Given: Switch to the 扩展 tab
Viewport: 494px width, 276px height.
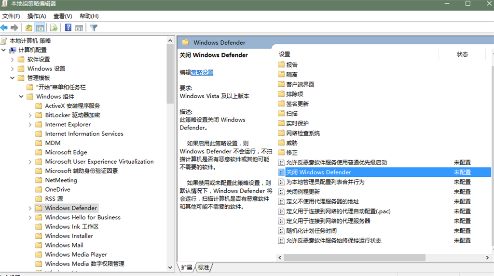Looking at the screenshot, I should pyautogui.click(x=187, y=267).
